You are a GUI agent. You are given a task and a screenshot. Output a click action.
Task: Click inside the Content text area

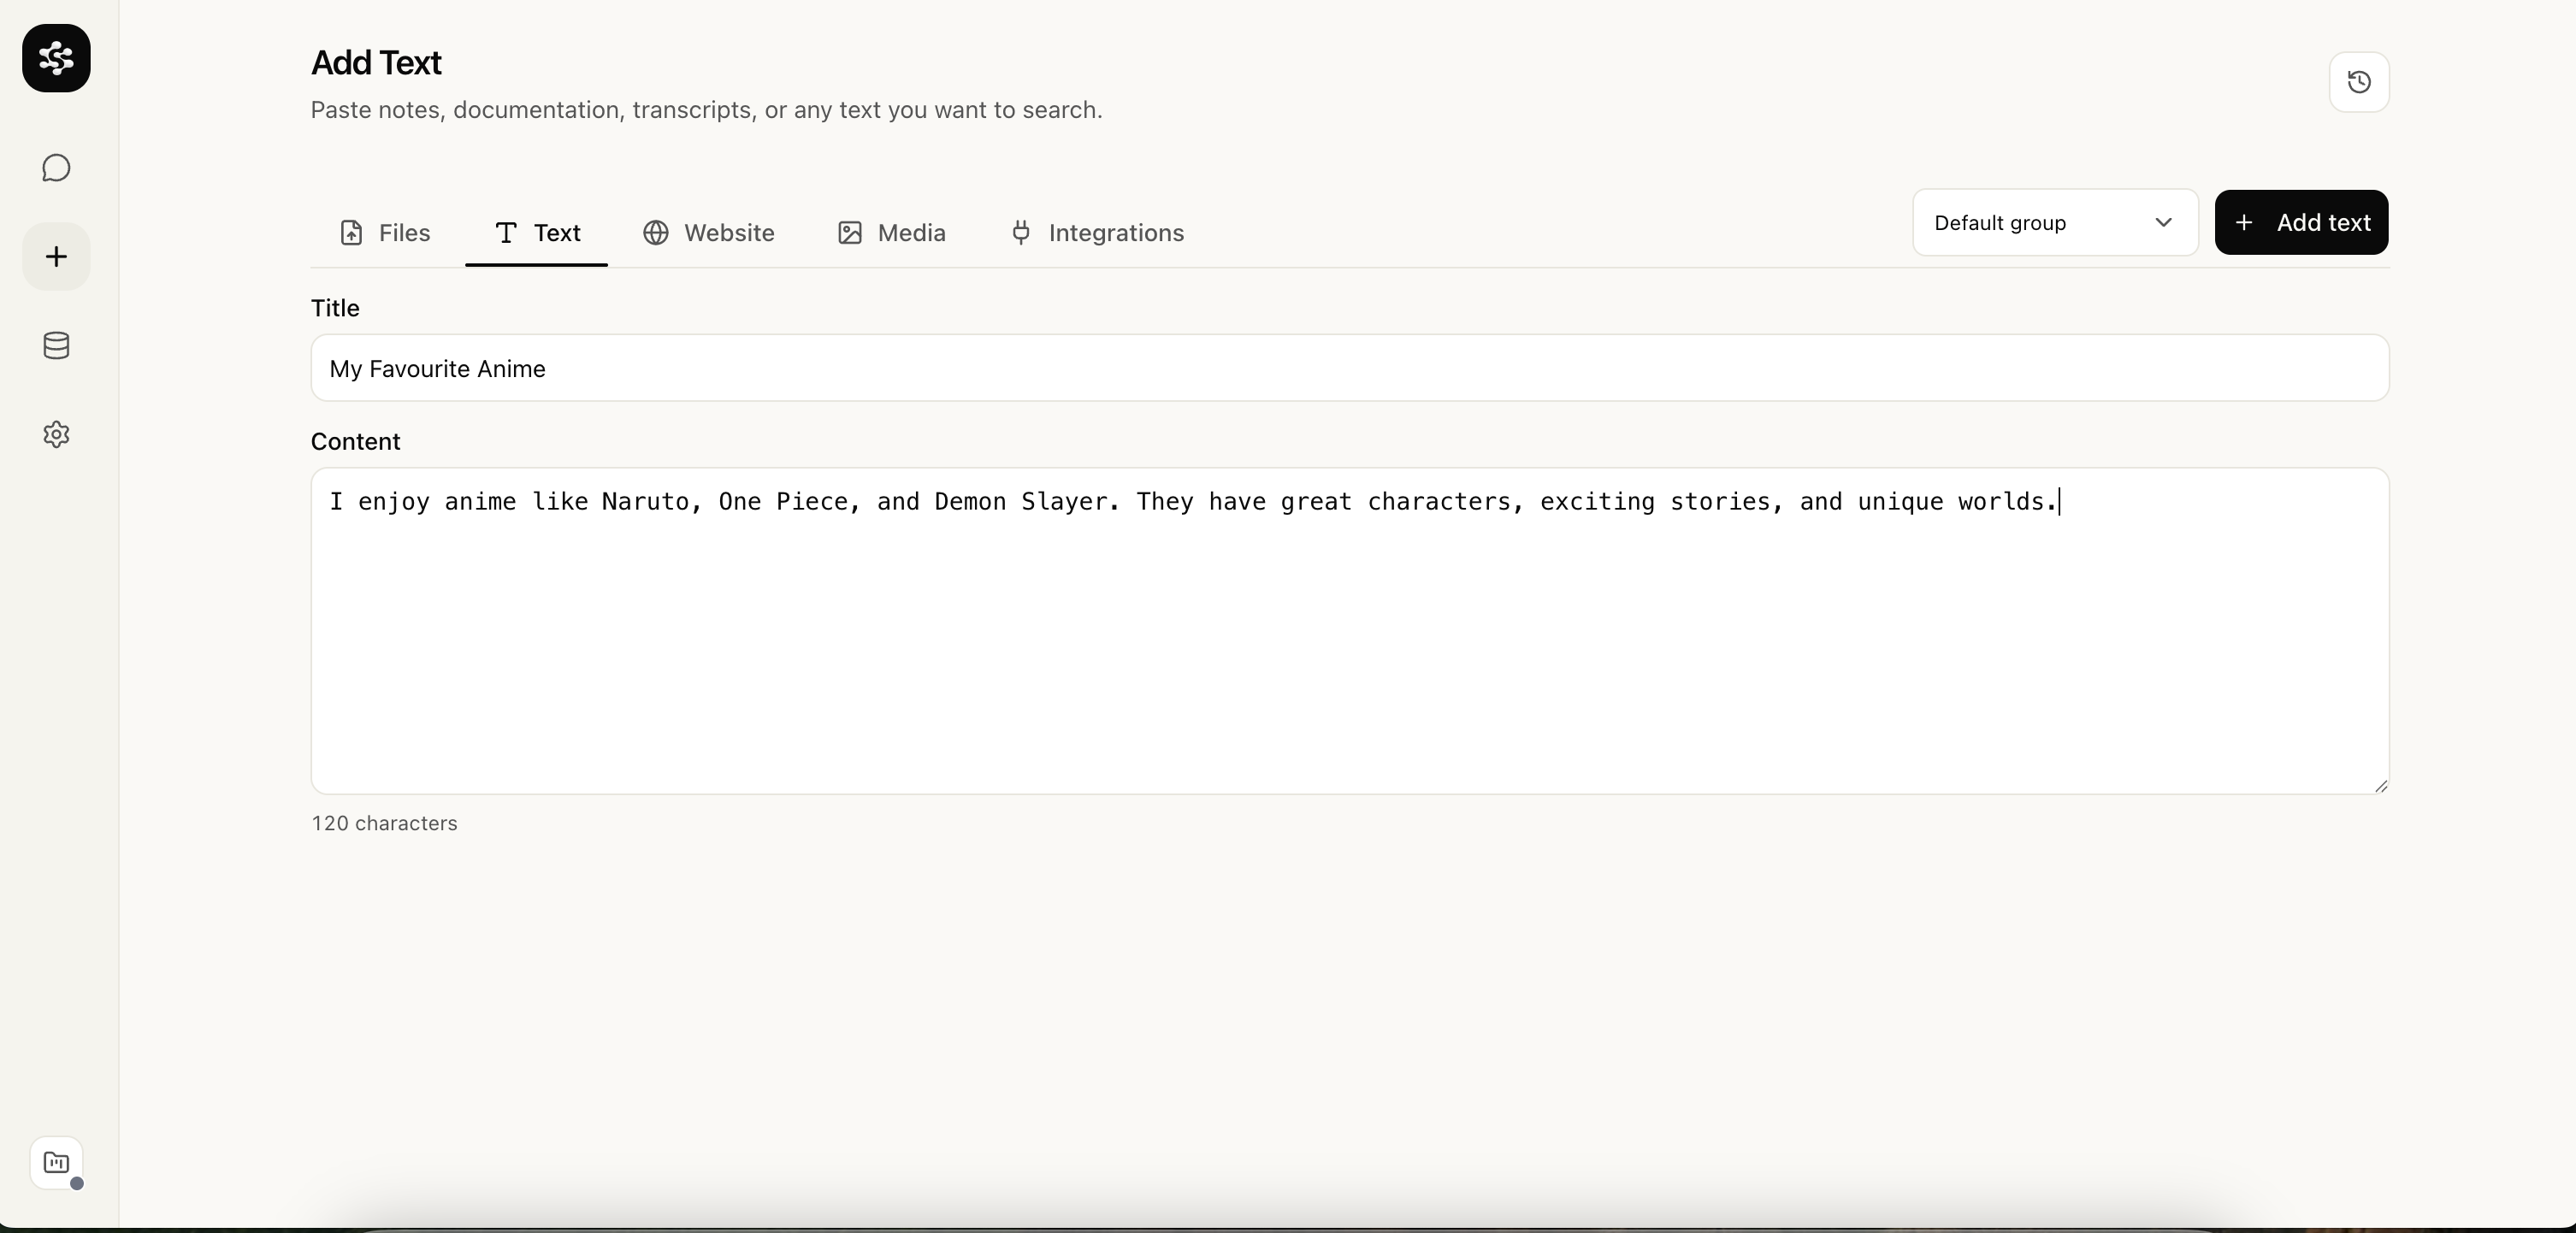pyautogui.click(x=1350, y=631)
